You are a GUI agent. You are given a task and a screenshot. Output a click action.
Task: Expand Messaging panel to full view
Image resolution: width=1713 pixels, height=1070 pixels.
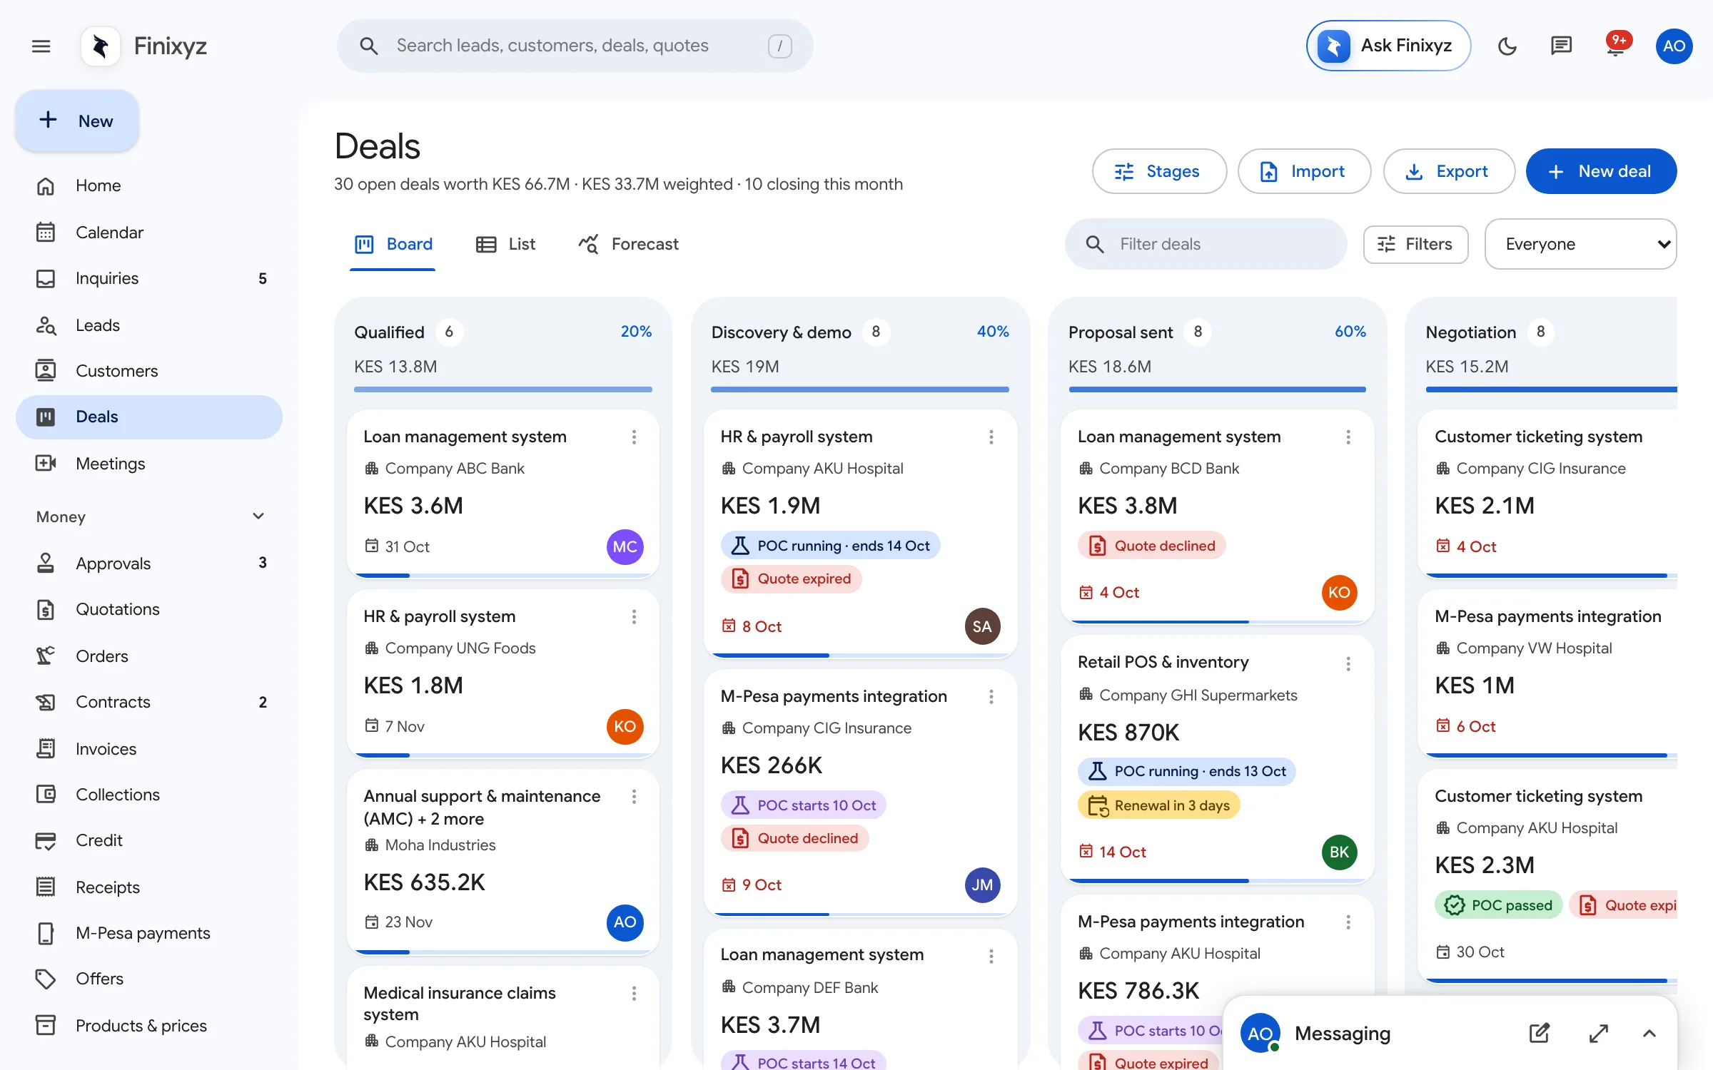(x=1598, y=1033)
